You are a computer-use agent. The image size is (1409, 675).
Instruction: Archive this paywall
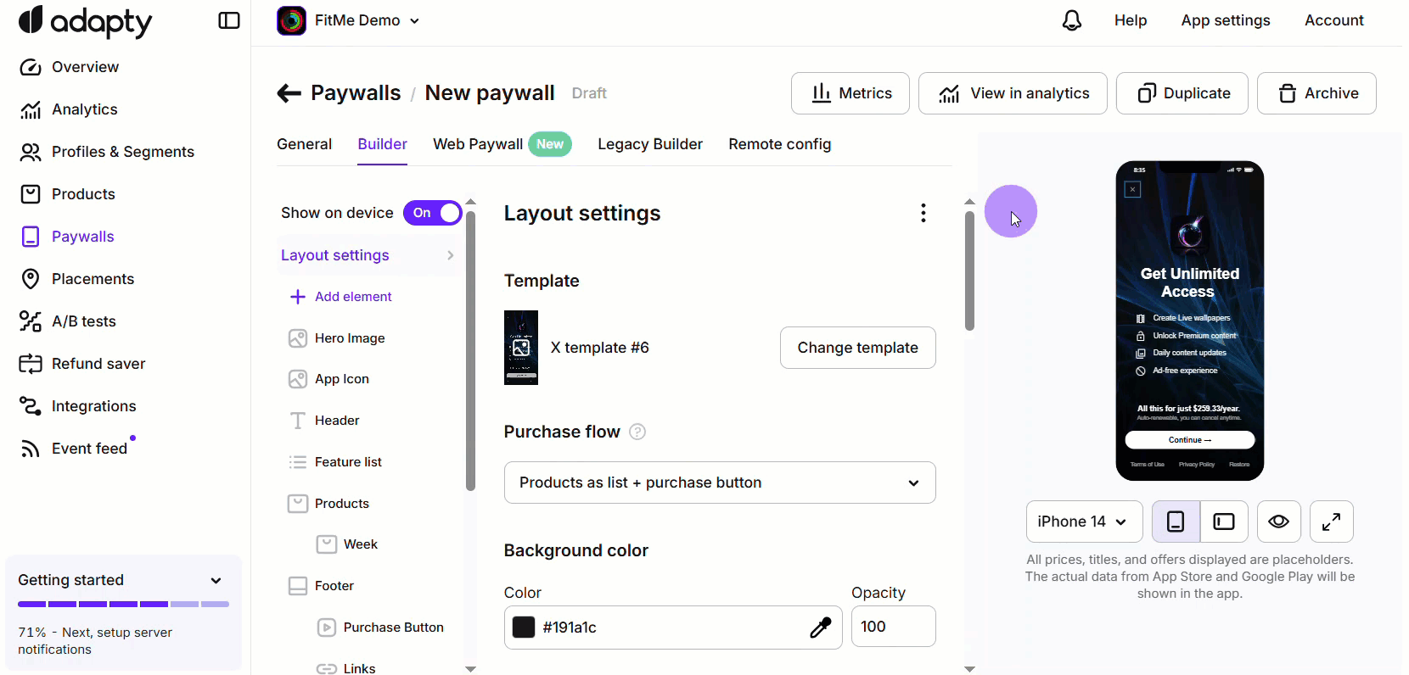(1316, 93)
